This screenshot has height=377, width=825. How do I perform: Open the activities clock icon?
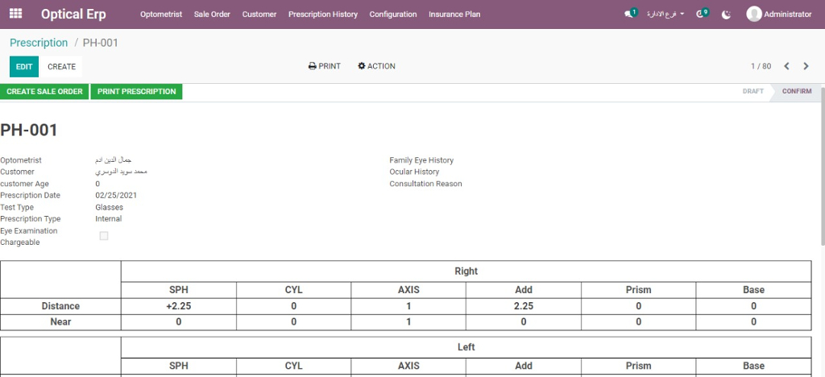[x=701, y=14]
